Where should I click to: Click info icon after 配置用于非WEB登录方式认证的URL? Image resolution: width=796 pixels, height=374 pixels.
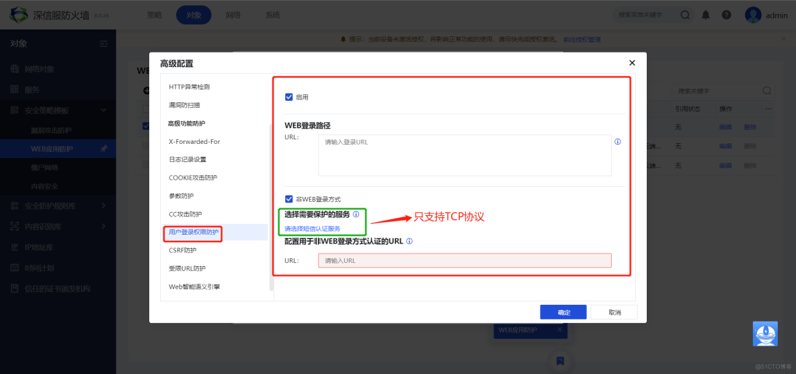pyautogui.click(x=409, y=241)
